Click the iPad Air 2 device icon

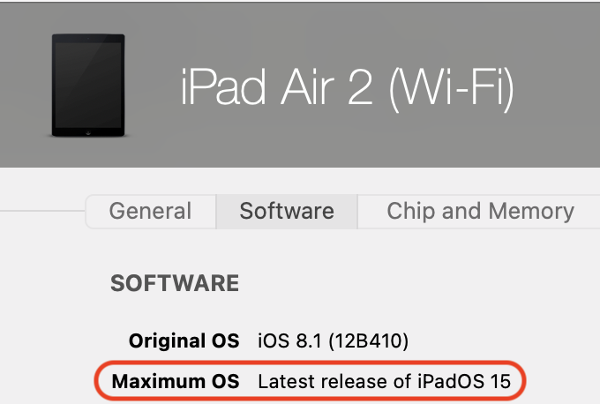88,85
